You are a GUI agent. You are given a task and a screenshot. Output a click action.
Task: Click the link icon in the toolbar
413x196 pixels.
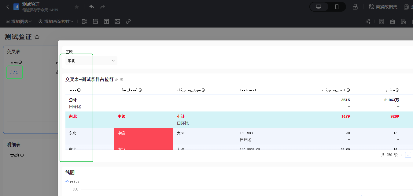pyautogui.click(x=128, y=21)
